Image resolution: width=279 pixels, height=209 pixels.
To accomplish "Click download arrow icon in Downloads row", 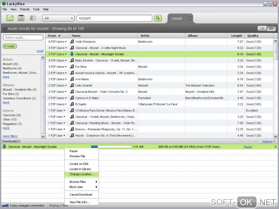I will pos(4,147).
